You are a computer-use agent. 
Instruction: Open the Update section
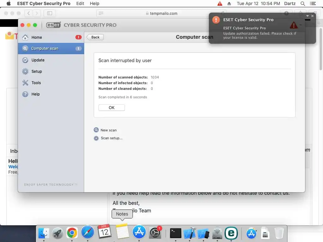[51, 60]
